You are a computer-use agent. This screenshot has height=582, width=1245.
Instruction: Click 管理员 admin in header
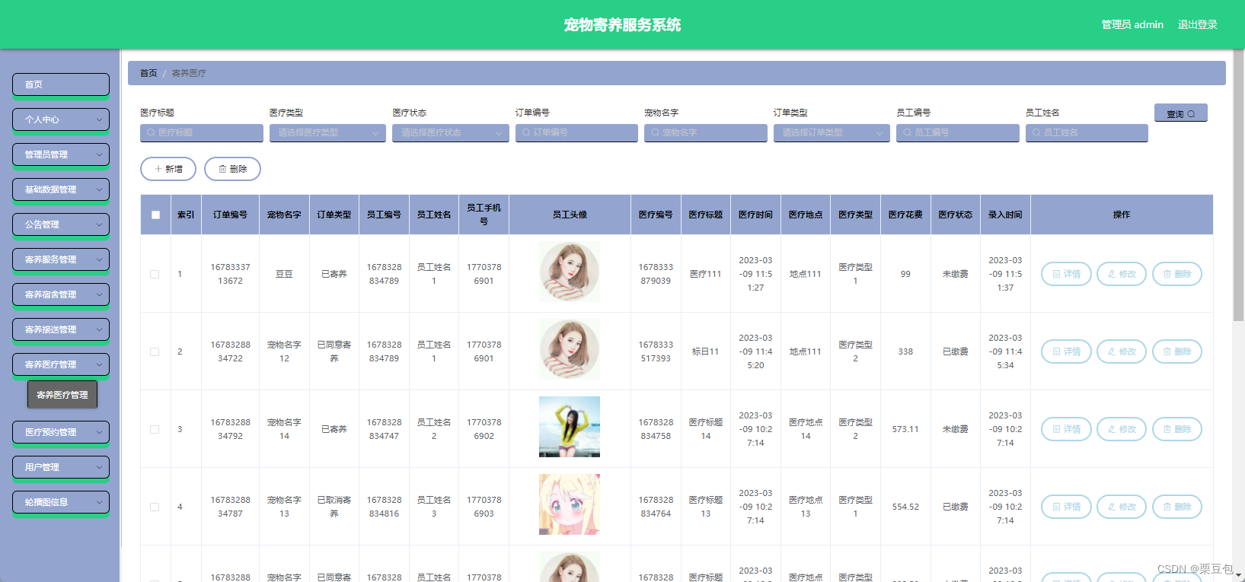tap(1132, 24)
